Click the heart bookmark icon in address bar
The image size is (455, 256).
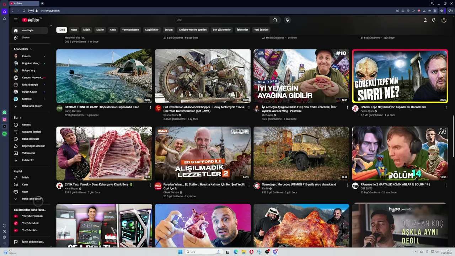(419, 11)
